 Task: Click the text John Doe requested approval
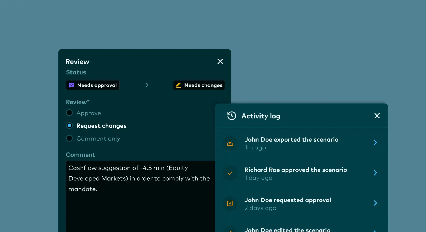click(288, 200)
